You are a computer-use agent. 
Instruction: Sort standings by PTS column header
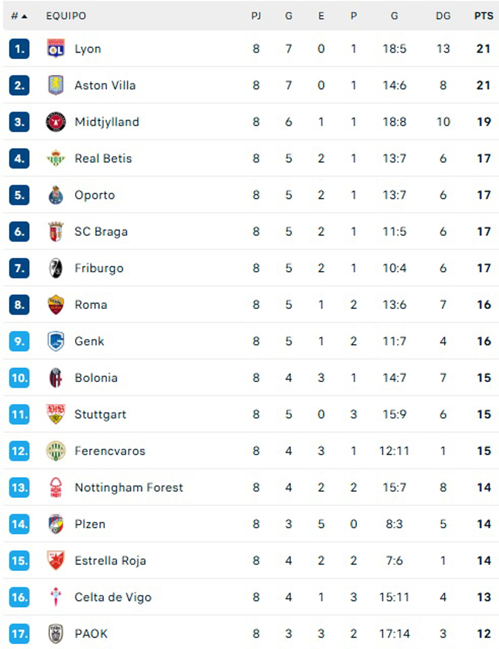pyautogui.click(x=484, y=15)
